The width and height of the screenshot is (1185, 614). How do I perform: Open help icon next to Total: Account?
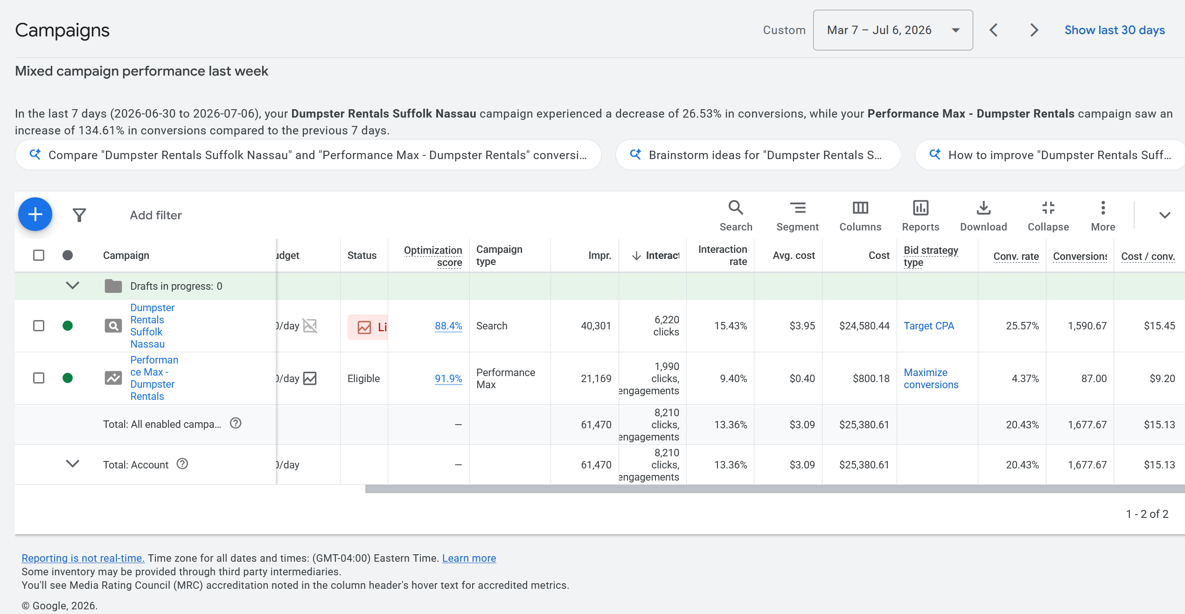[182, 464]
